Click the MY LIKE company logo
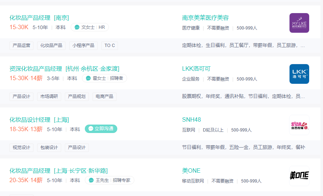 299,23
